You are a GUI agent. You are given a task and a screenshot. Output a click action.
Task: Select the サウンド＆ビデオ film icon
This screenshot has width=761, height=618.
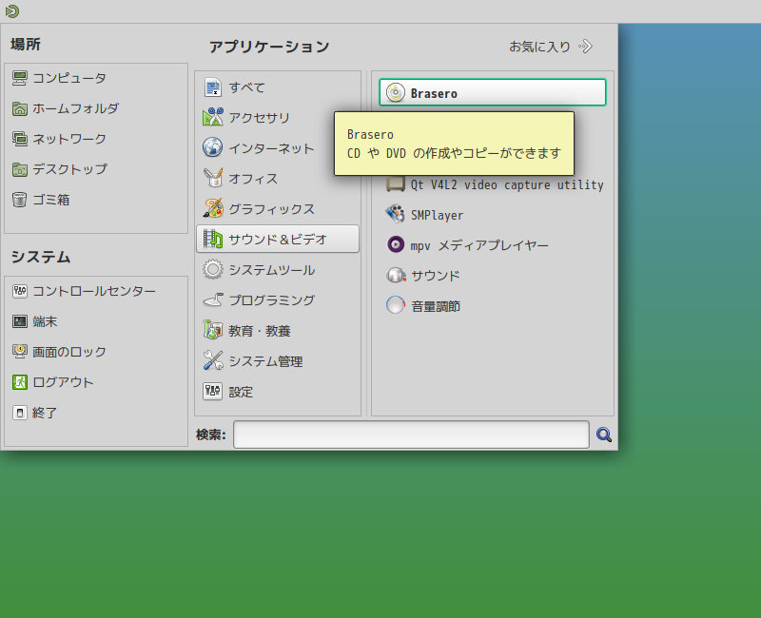click(212, 240)
